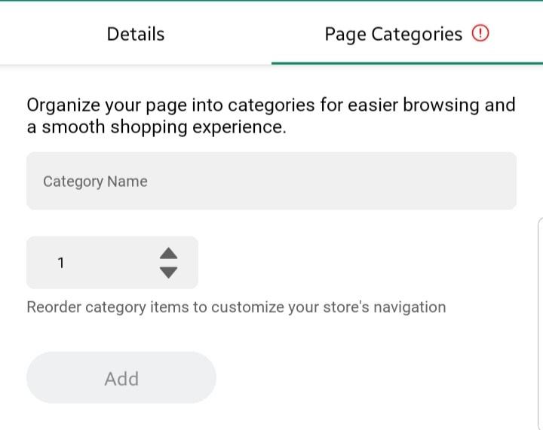Click the green underline below Page Categories
Screen dimensions: 543x430
click(x=407, y=63)
